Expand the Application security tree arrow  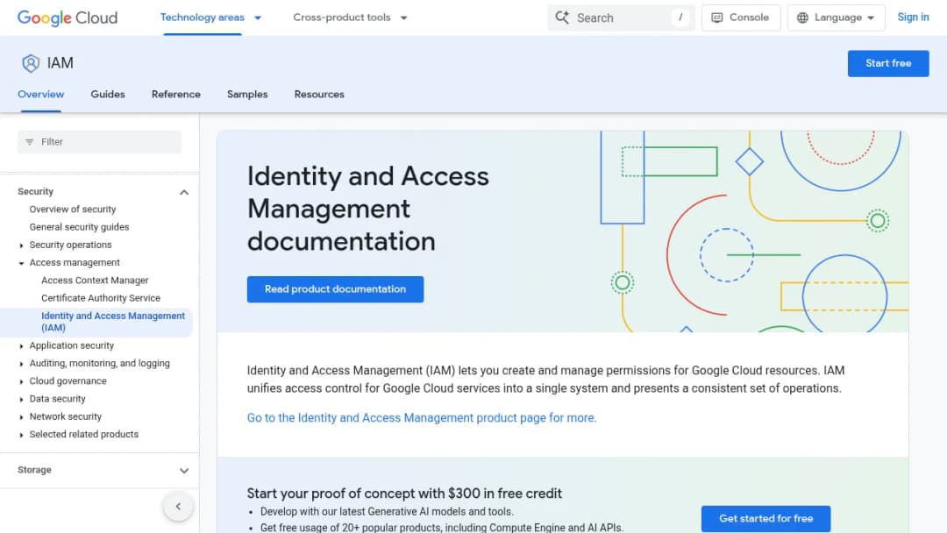[21, 346]
